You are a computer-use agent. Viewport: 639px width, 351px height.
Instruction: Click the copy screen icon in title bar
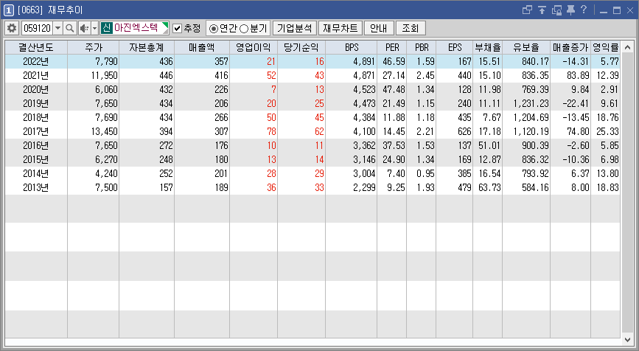556,10
